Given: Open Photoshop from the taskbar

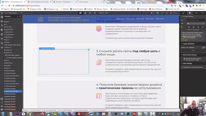Looking at the screenshot, I should (128, 114).
